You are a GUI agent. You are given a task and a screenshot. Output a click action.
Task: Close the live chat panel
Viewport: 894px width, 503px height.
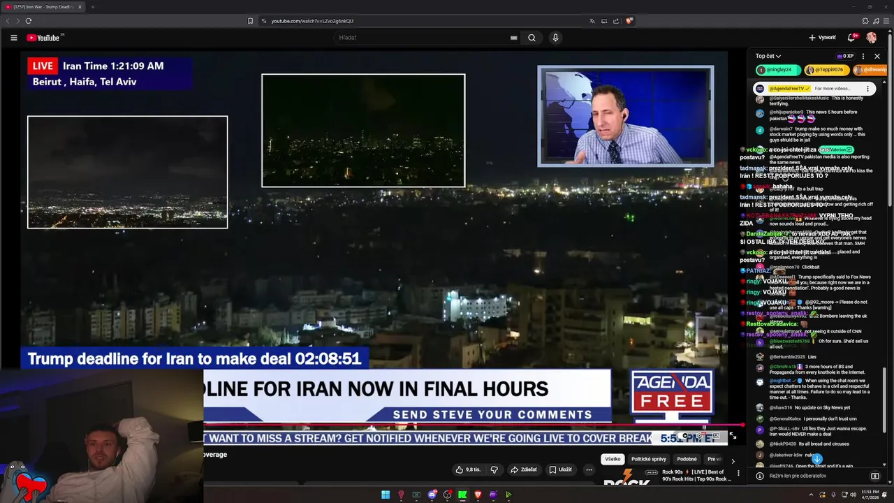[877, 56]
